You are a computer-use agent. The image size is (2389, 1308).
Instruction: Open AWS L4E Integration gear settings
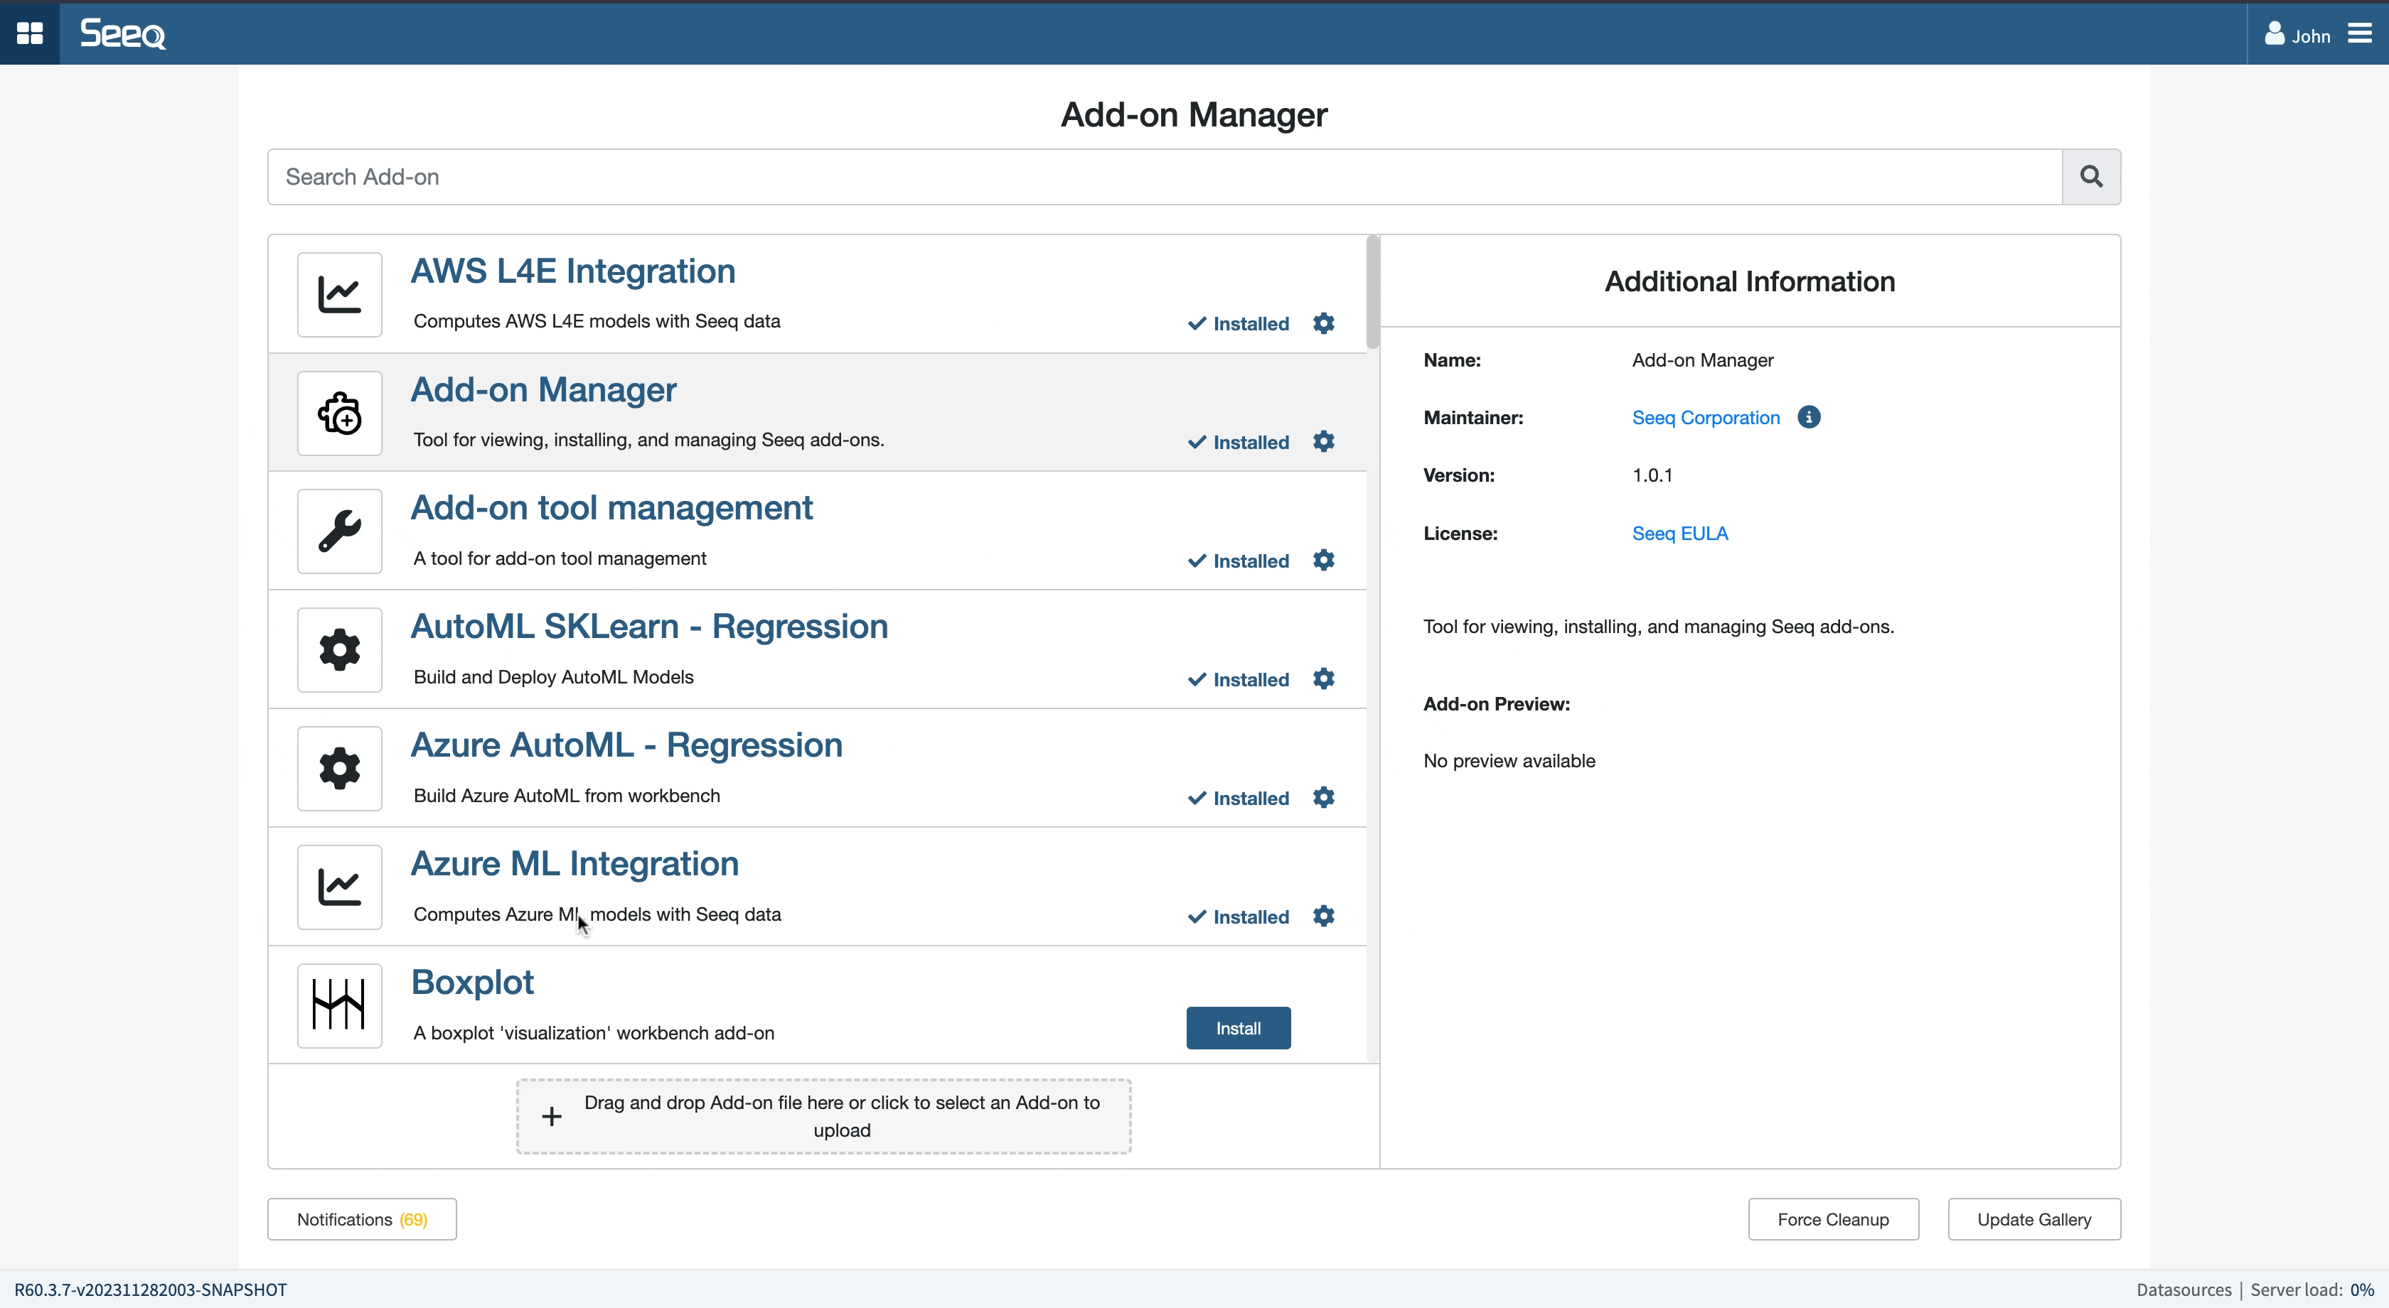pos(1323,323)
